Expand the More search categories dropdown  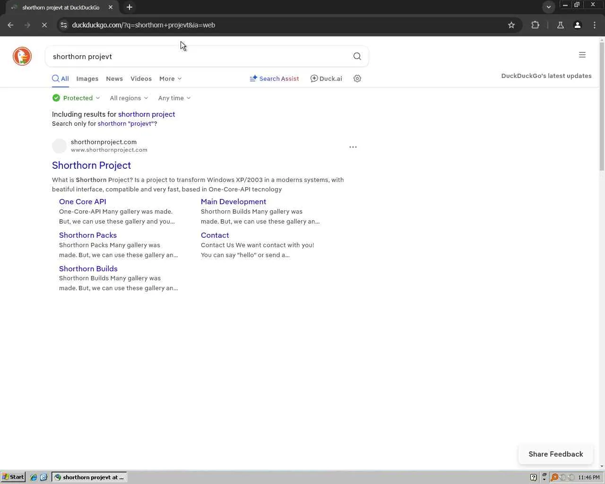click(170, 78)
